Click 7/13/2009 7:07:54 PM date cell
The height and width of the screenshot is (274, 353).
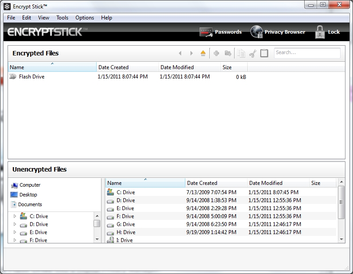[x=212, y=192]
